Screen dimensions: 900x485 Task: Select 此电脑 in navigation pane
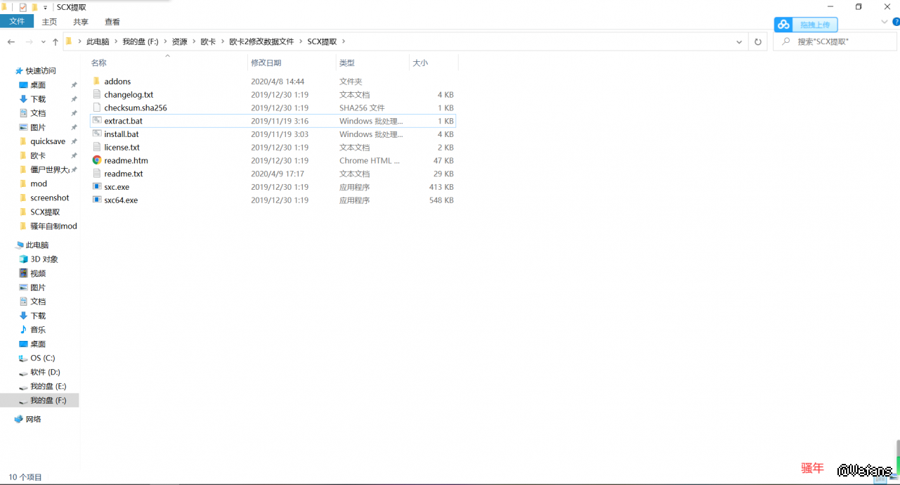(37, 245)
